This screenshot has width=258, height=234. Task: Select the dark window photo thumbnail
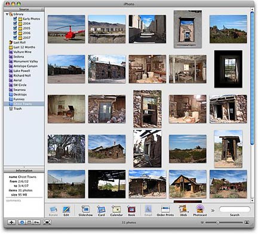pyautogui.click(x=228, y=69)
